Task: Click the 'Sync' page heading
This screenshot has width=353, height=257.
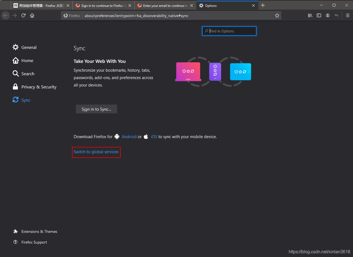Action: coord(79,48)
